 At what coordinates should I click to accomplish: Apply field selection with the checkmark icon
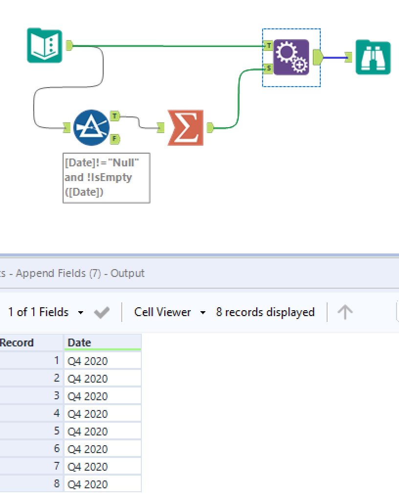click(101, 312)
